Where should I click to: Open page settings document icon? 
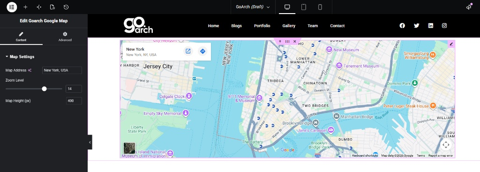click(52, 7)
